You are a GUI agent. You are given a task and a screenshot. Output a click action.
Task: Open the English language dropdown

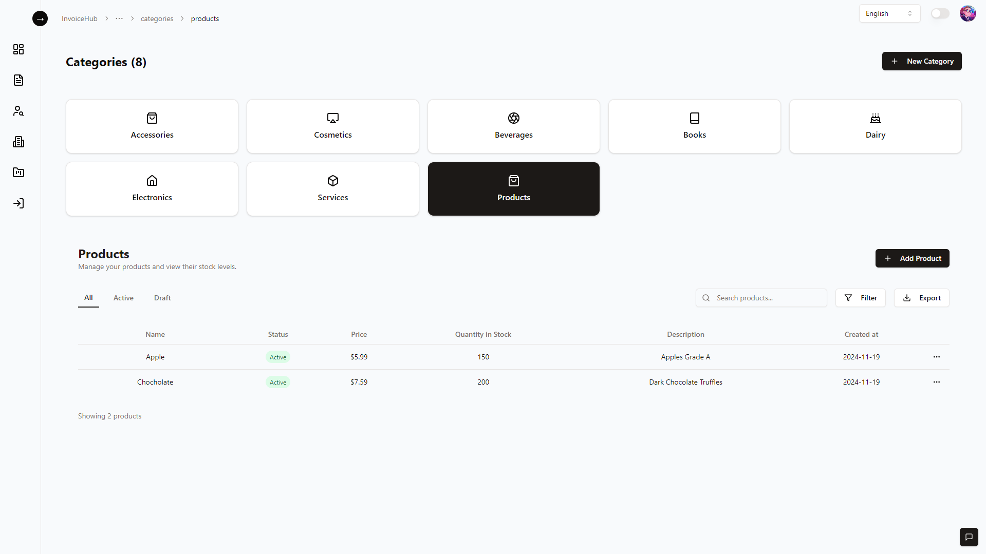(889, 13)
